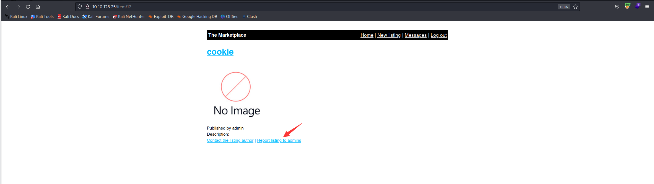Open the Pocket save icon
This screenshot has height=184, width=654.
click(x=617, y=7)
